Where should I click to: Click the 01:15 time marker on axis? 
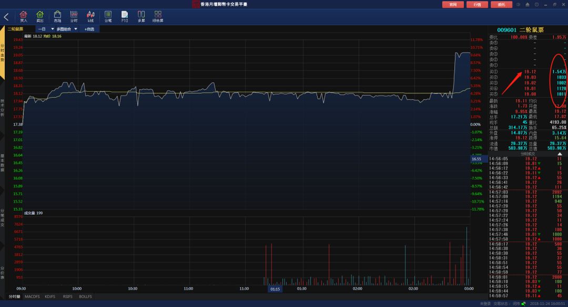click(275, 289)
